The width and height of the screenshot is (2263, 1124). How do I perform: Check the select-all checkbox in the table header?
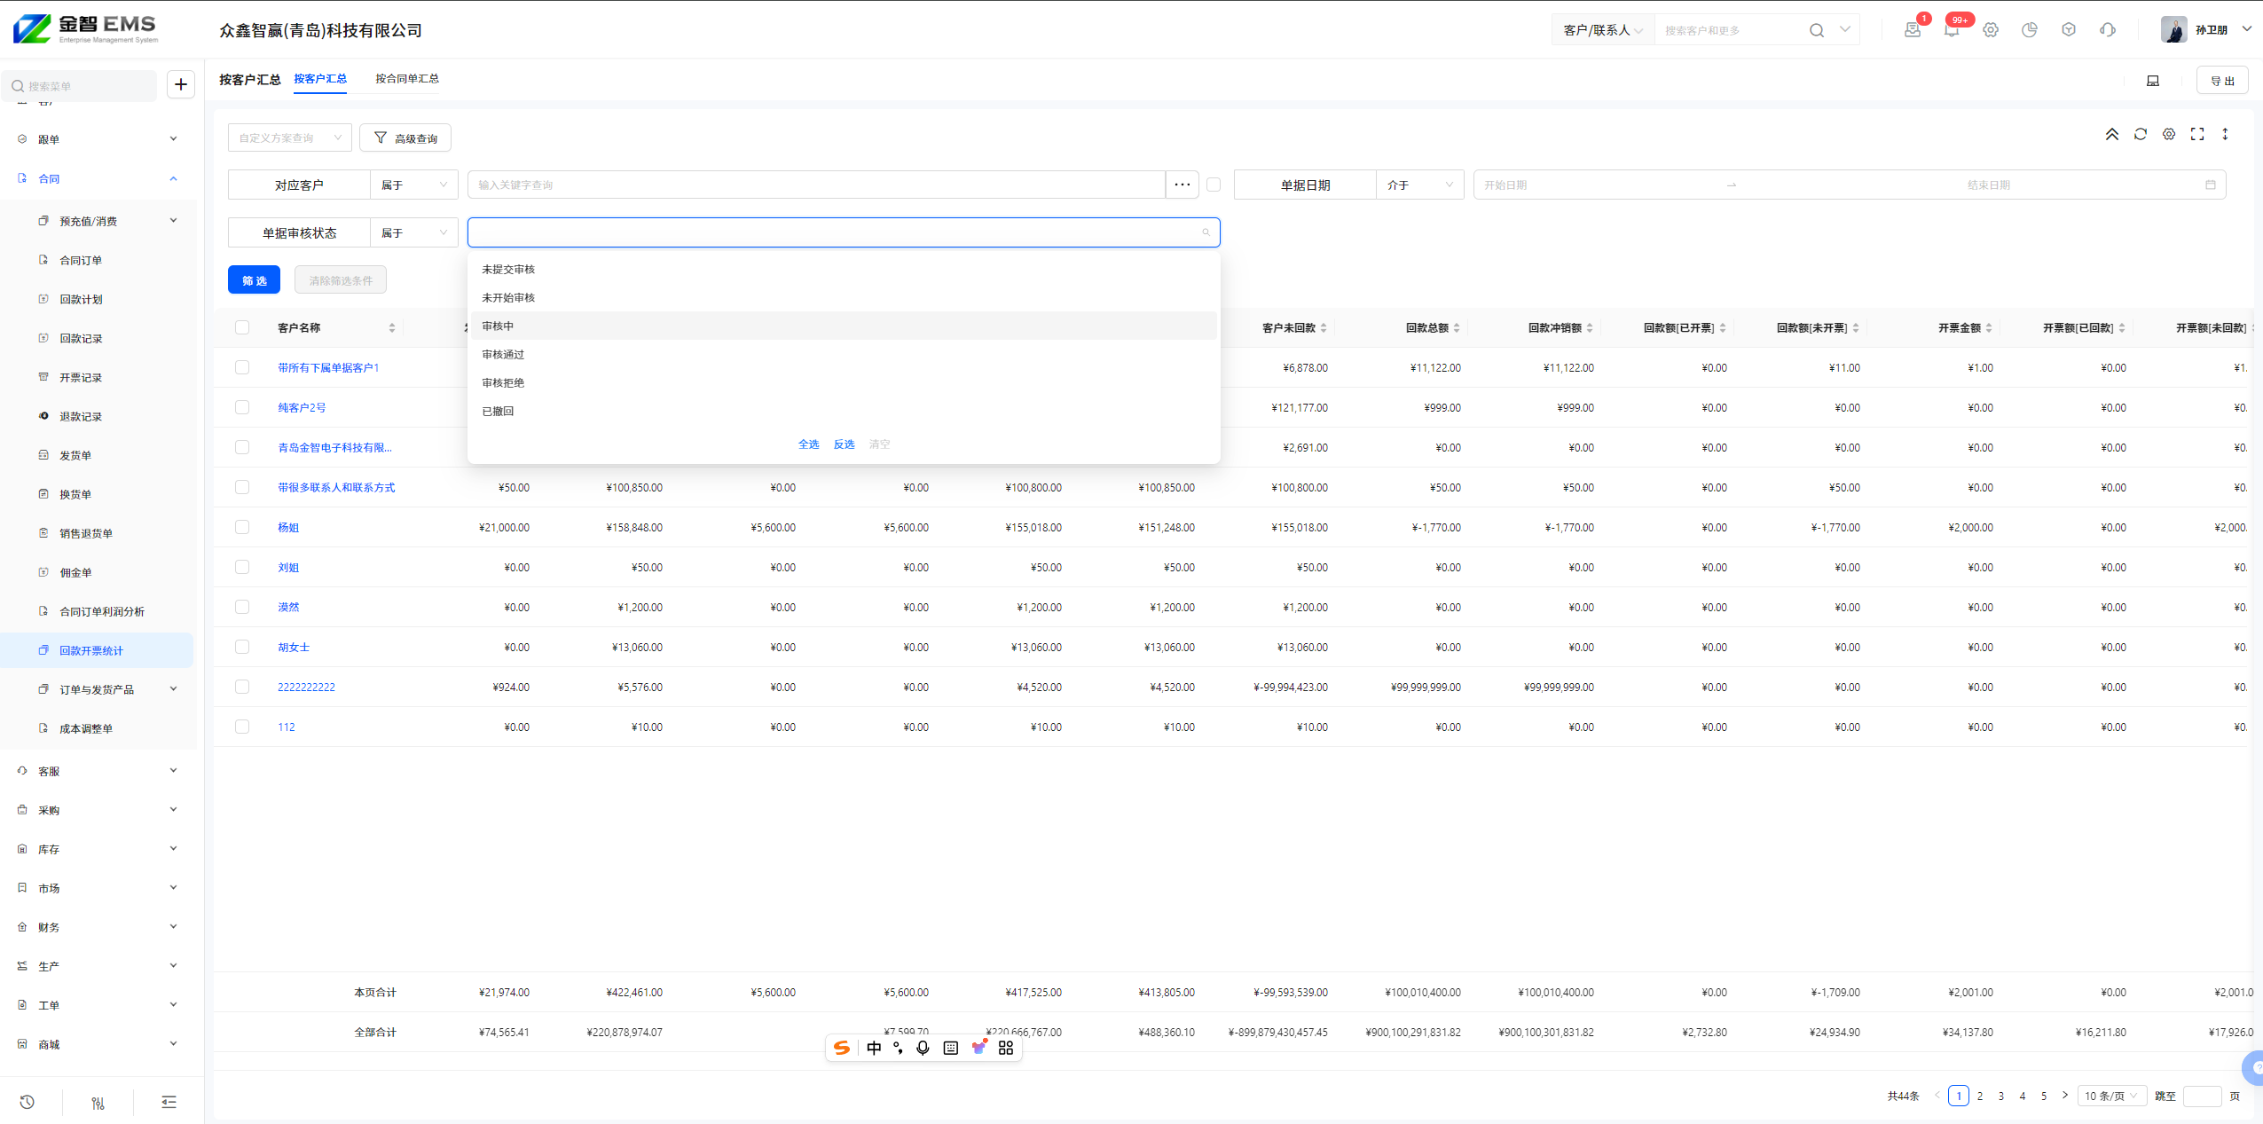coord(242,327)
